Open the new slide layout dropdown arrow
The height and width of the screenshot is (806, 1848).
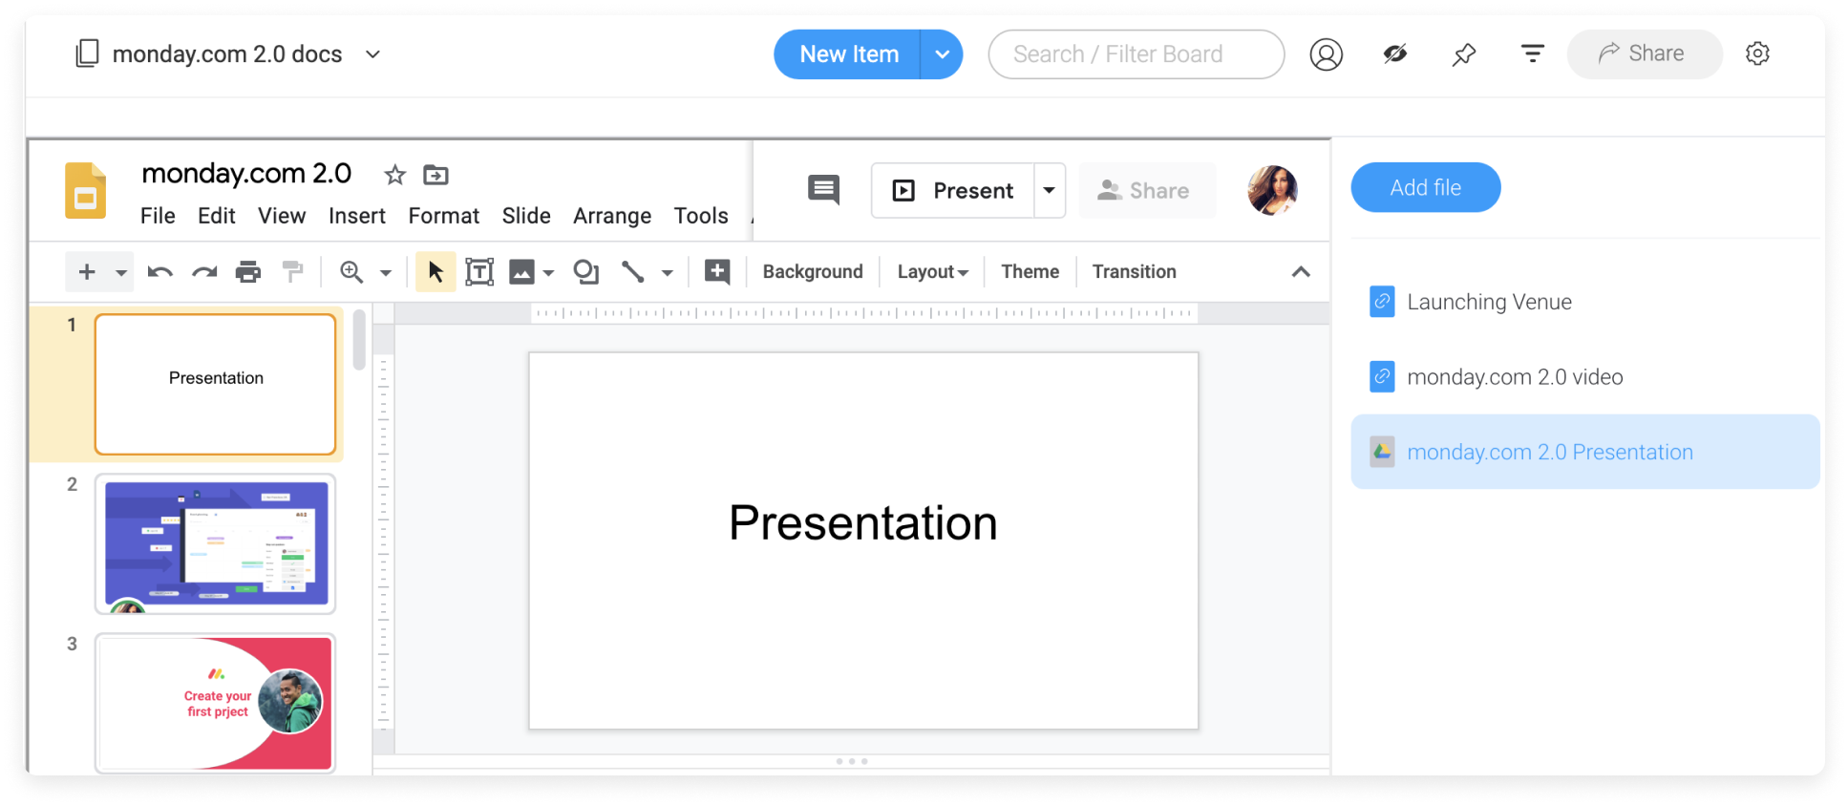tap(121, 272)
